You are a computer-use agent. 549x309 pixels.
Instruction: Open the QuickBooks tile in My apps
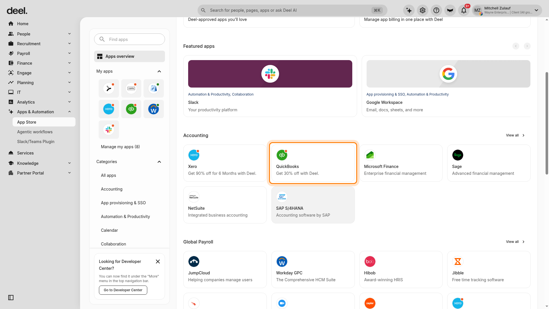(131, 109)
